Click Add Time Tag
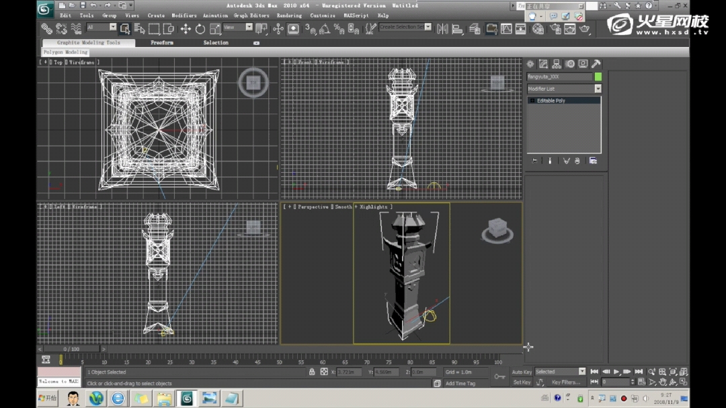The width and height of the screenshot is (726, 408). (460, 383)
